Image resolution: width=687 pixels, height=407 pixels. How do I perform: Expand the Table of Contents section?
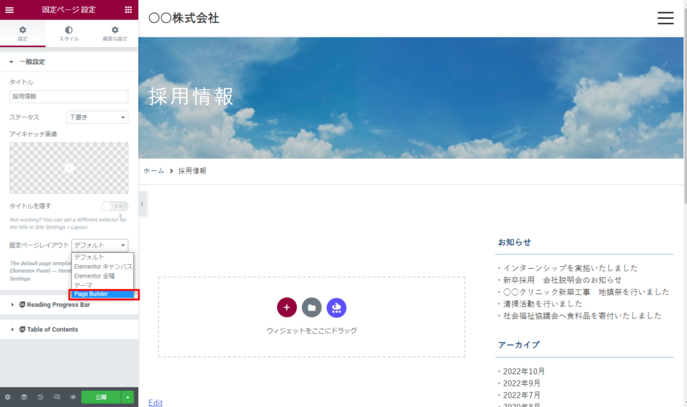click(x=52, y=329)
